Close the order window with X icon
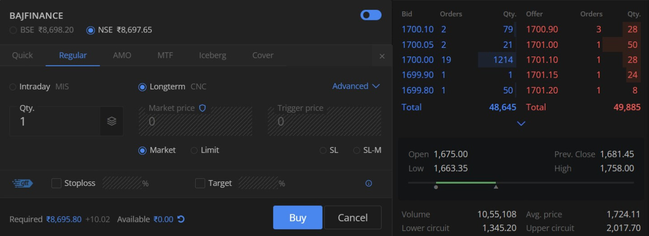649x236 pixels. (382, 56)
